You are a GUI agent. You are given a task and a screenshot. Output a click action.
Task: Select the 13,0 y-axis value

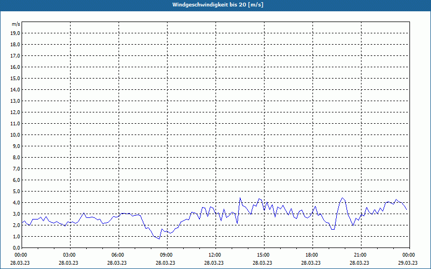[x=15, y=101]
